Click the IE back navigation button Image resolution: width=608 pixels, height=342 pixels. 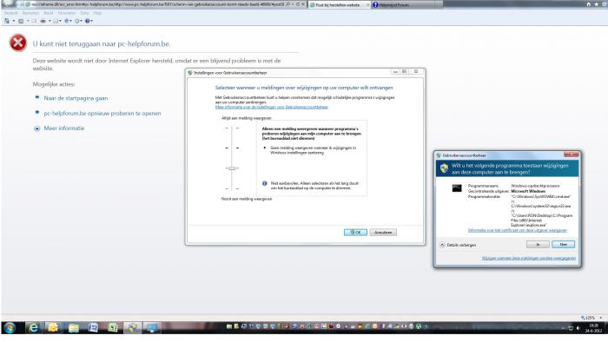(x=9, y=3)
